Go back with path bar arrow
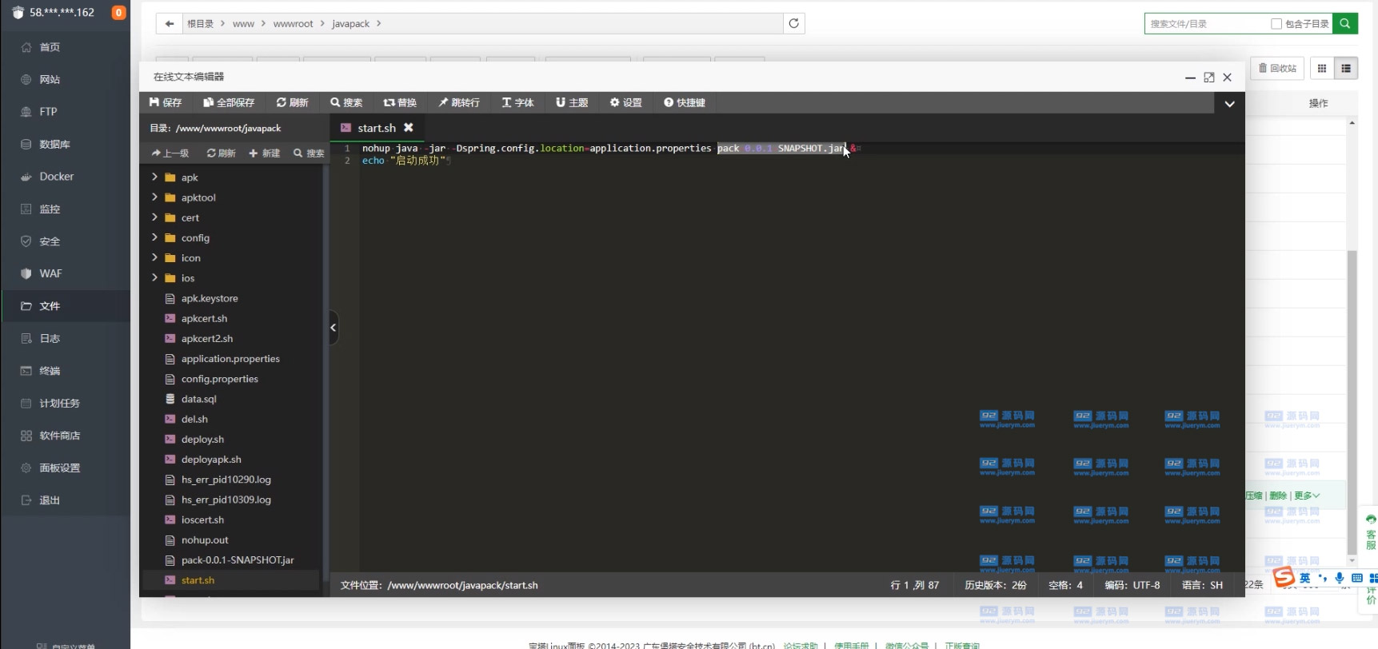 tap(170, 23)
